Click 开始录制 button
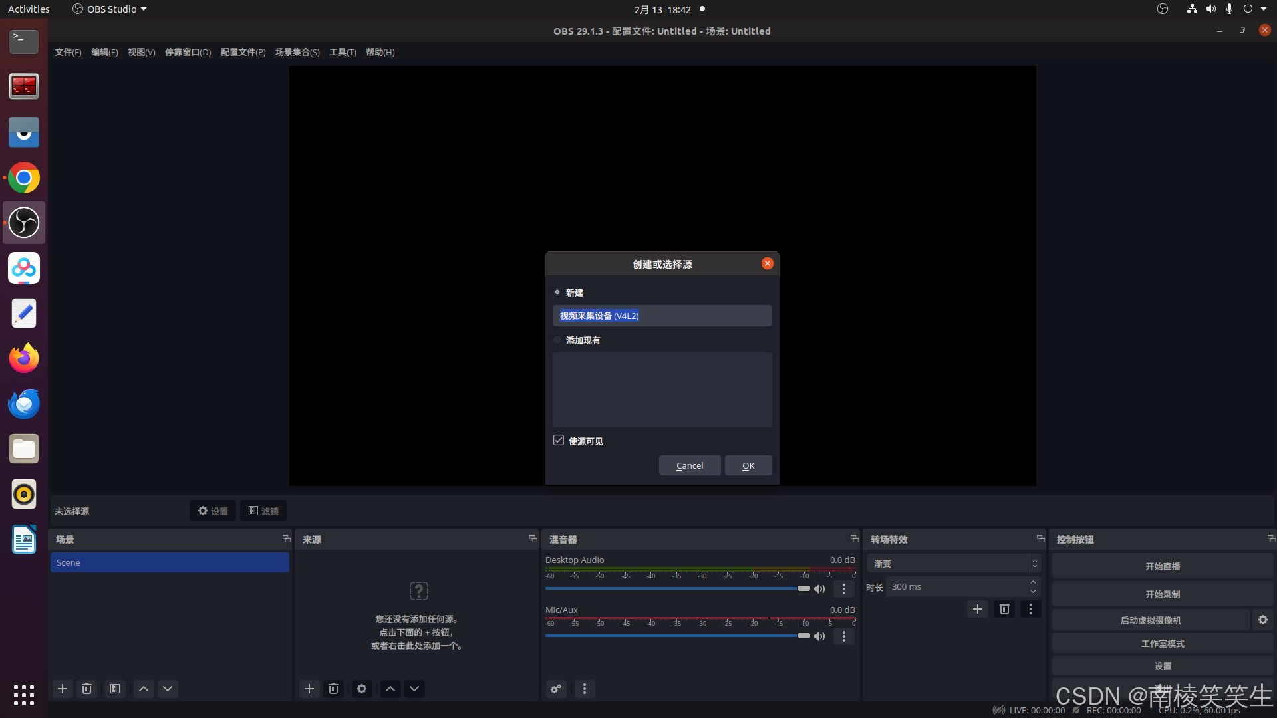 pyautogui.click(x=1162, y=594)
